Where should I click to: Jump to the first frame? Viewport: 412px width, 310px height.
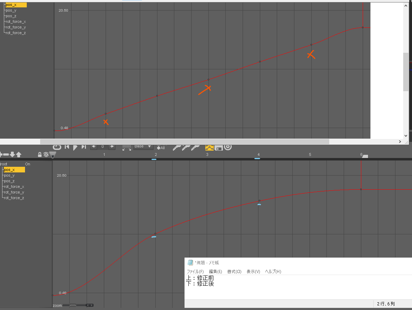(x=67, y=147)
